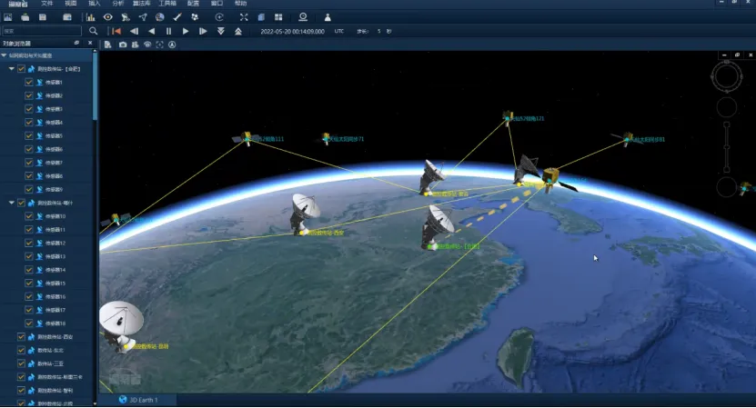The width and height of the screenshot is (756, 408).
Task: Toggle the 传感器10 checkbox
Action: click(29, 216)
